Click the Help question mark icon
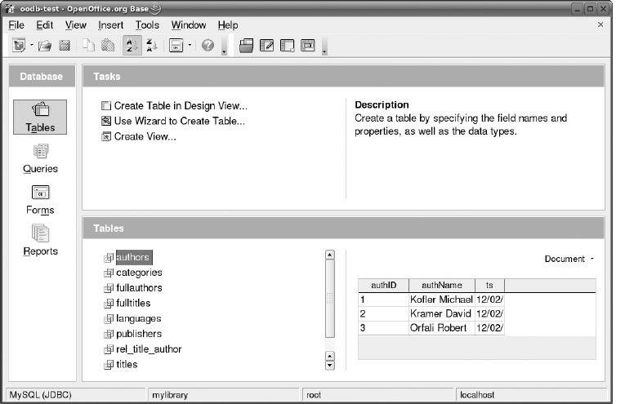This screenshot has width=625, height=404. click(208, 46)
